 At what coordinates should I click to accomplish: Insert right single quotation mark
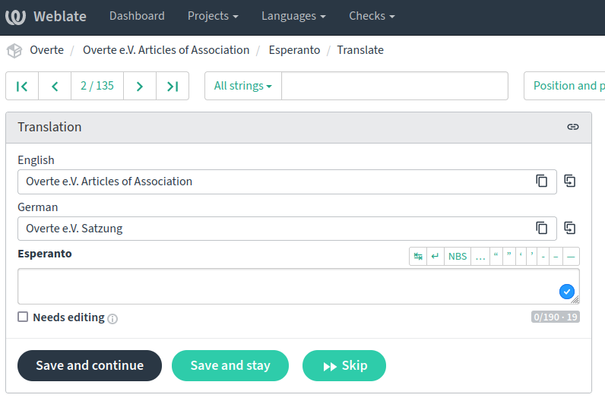[532, 257]
